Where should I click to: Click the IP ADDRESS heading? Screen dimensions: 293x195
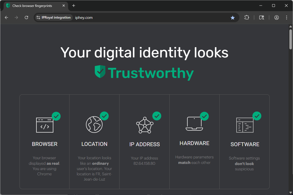click(145, 144)
